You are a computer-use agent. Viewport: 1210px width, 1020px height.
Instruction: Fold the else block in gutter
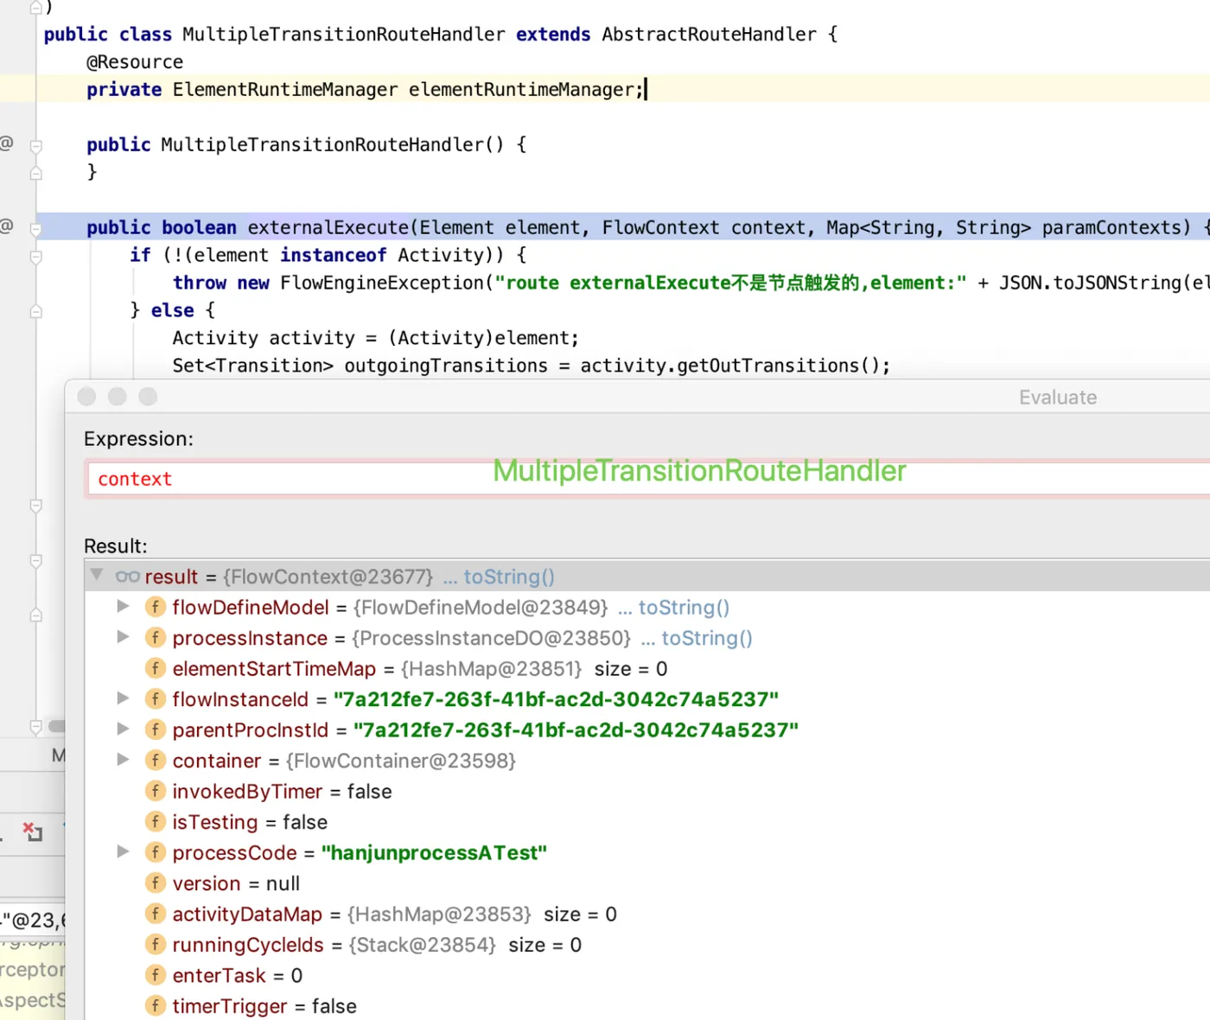coord(36,311)
